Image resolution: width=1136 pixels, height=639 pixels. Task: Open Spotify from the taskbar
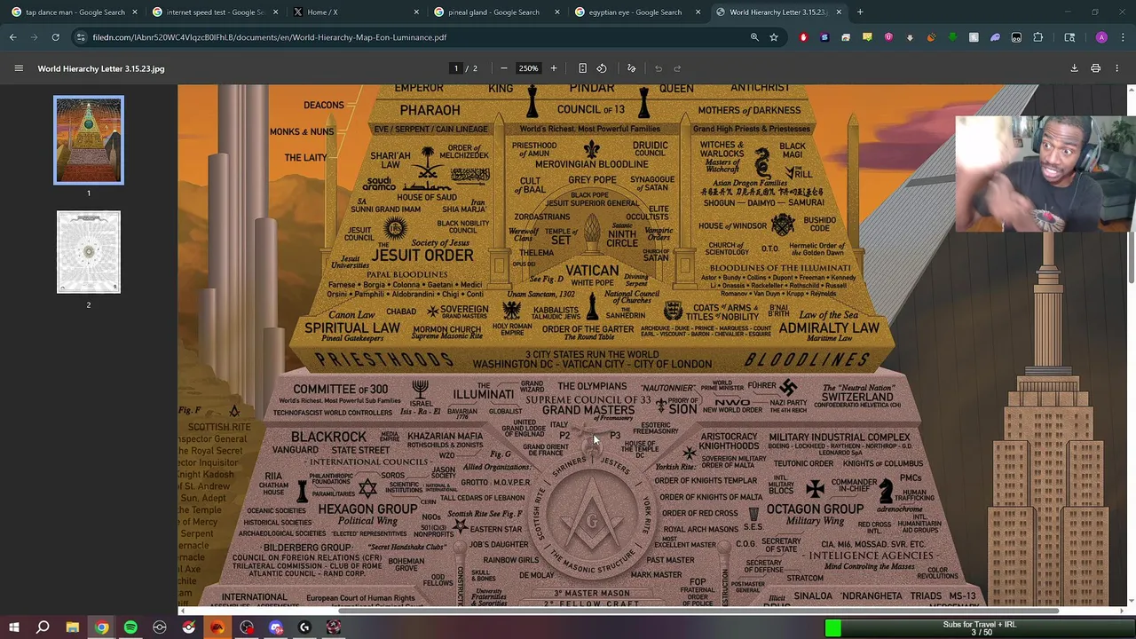point(130,627)
